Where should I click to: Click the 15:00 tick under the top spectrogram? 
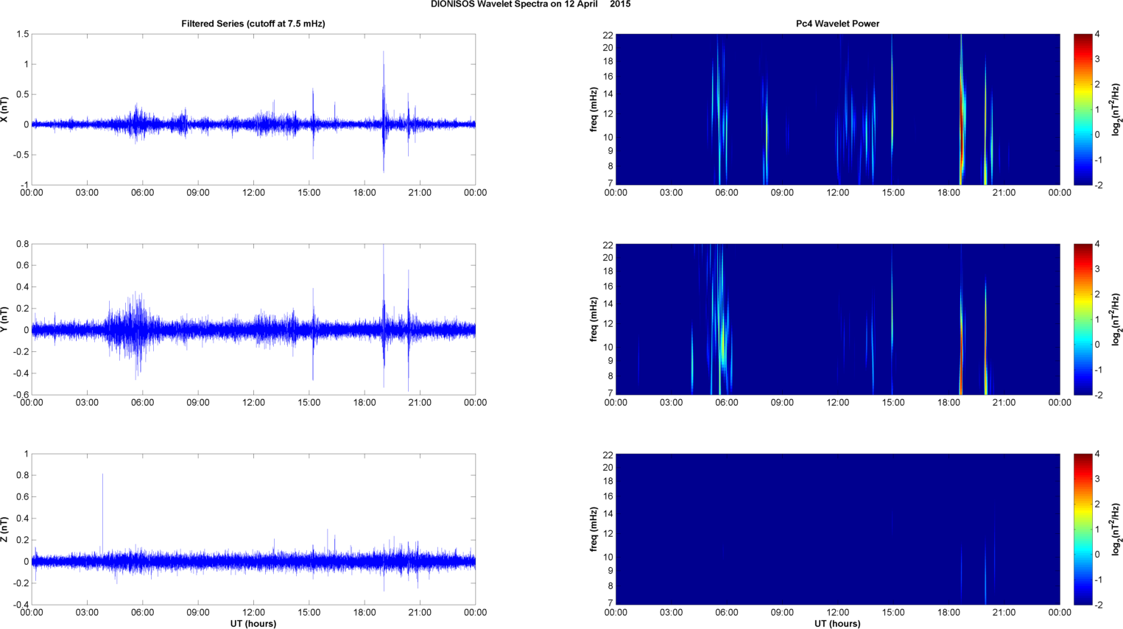click(x=893, y=193)
